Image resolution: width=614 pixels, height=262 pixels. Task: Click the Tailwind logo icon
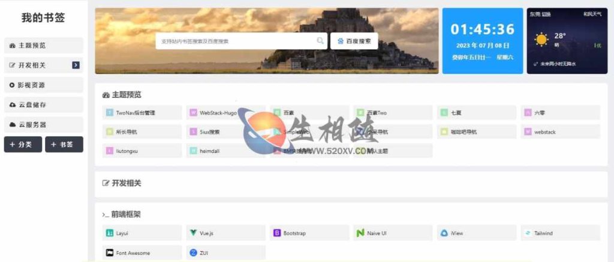528,233
